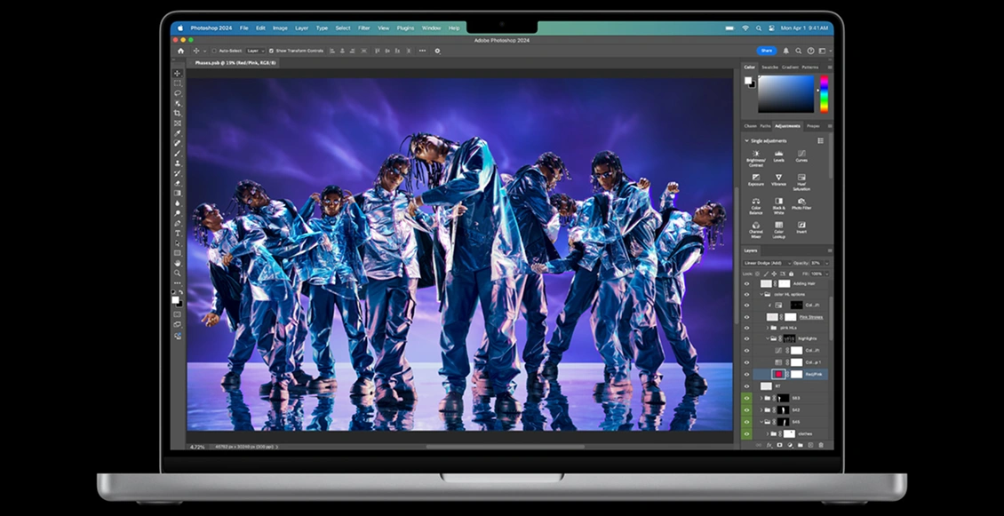Open the Phases.psb document tab

pyautogui.click(x=229, y=63)
